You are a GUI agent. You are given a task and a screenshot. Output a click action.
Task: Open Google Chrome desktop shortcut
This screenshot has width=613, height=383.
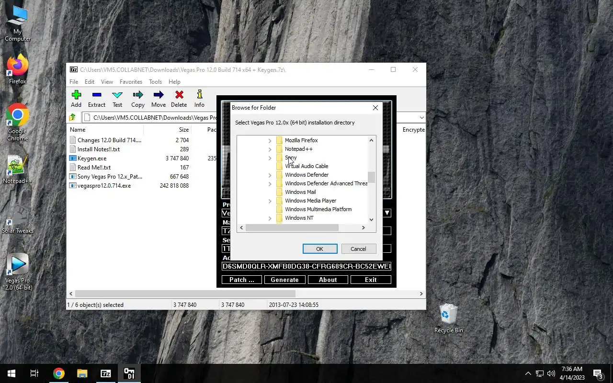18,123
